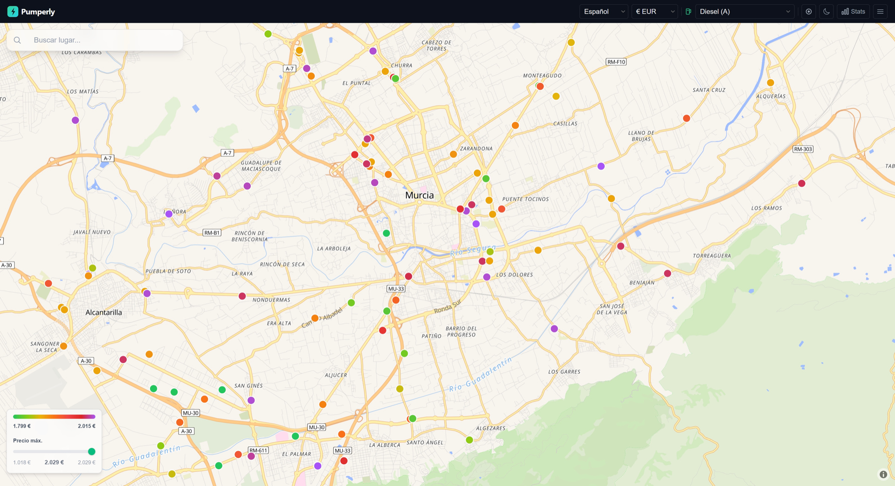Viewport: 895px width, 486px height.
Task: Click the red marker beside Nonduermas
Action: (242, 296)
